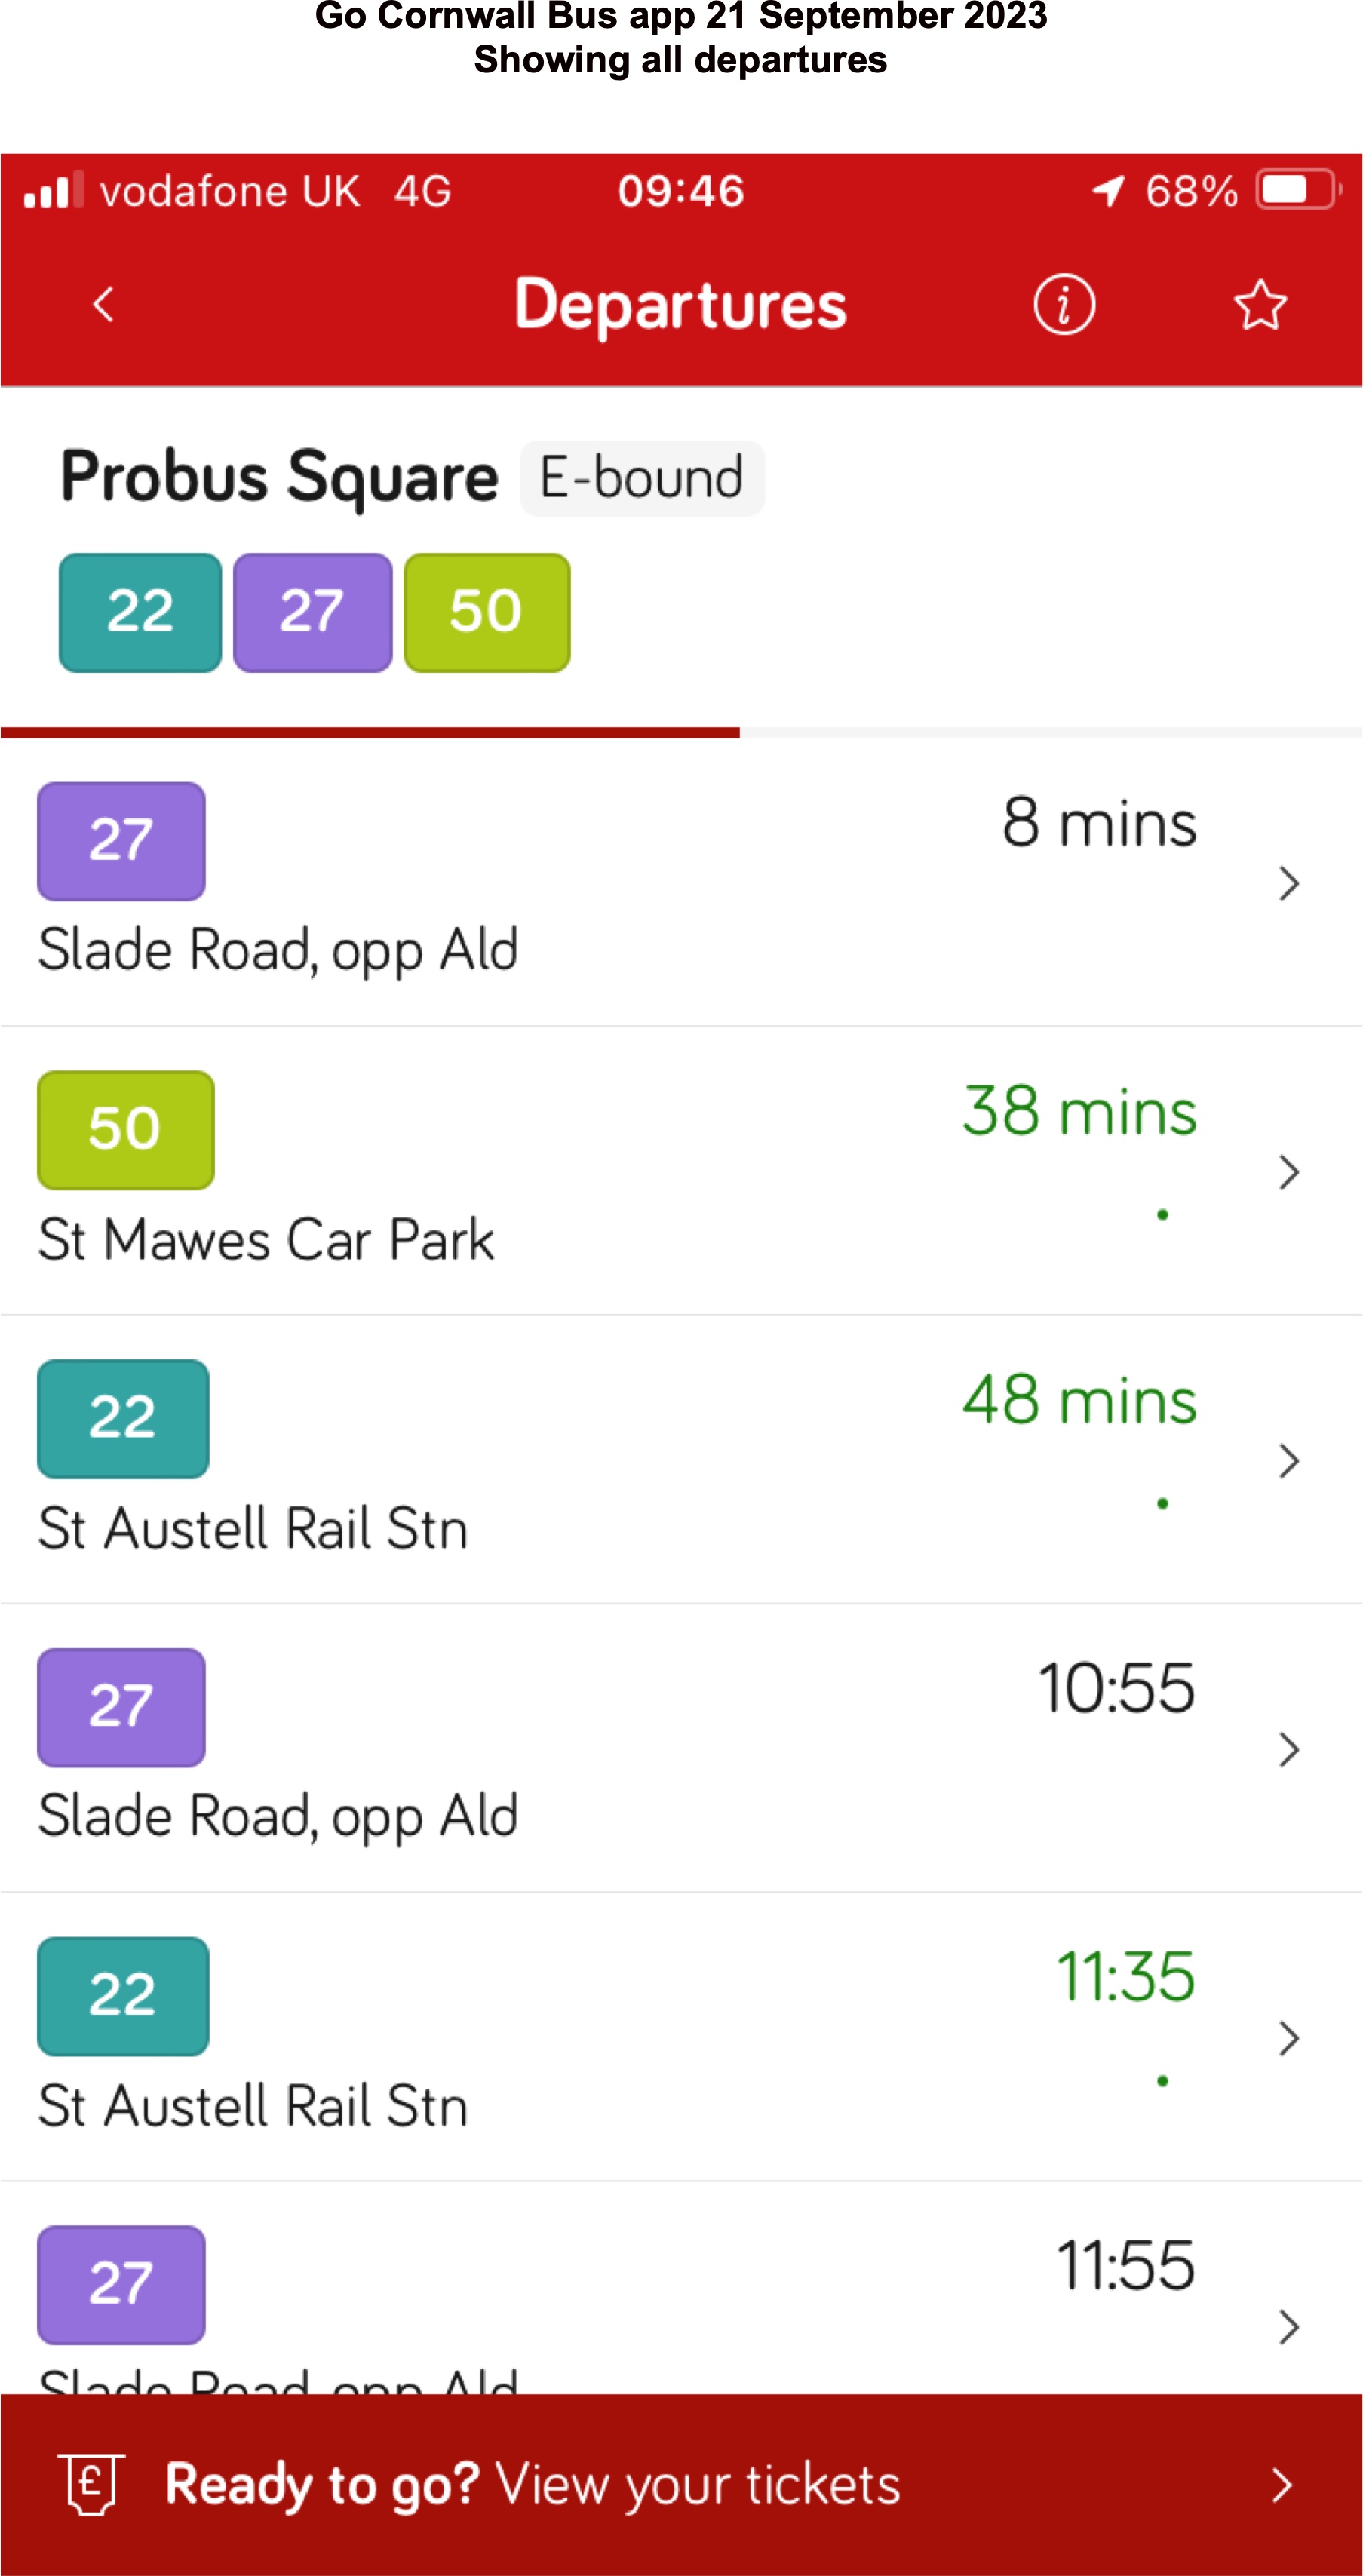
Task: Switch to the grey right-hand tab
Action: point(1050,732)
